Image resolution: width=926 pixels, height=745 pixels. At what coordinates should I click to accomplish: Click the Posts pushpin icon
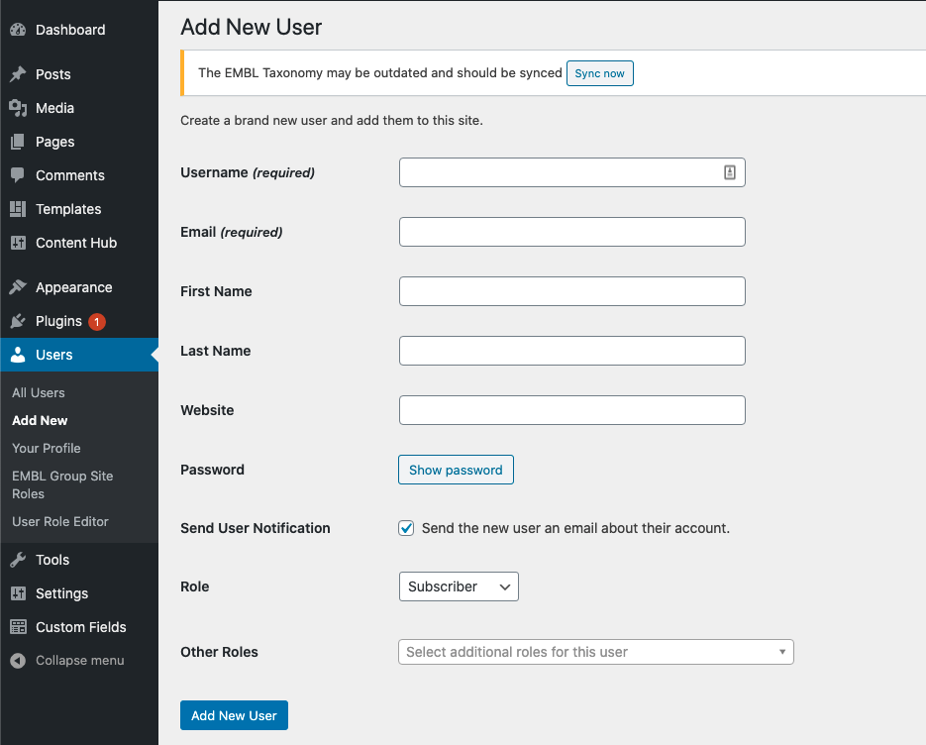click(18, 74)
